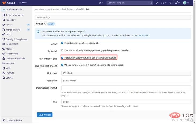Open Deployments icon in sidebar
196x124 pixels.
click(4, 44)
